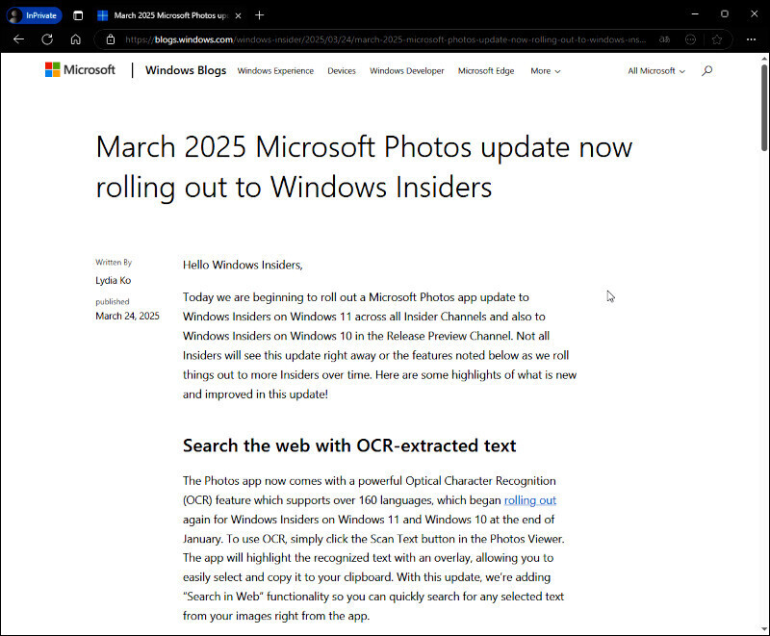Open the Devices menu item
This screenshot has height=636, width=770.
tap(342, 70)
